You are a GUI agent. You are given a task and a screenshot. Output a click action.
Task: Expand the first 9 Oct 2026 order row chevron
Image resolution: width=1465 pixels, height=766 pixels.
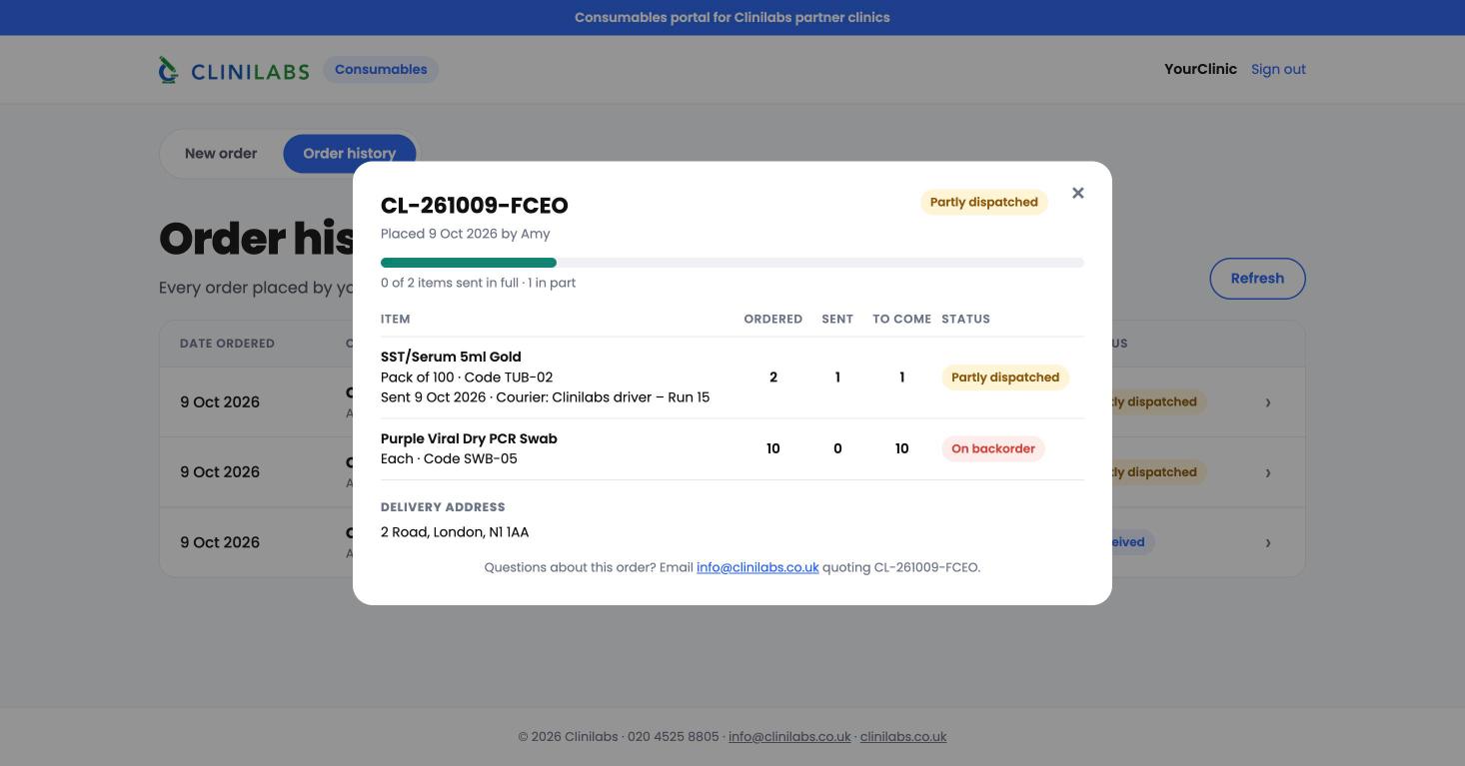tap(1268, 402)
